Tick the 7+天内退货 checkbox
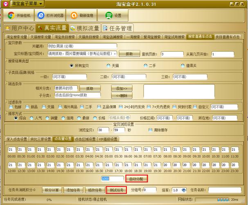The image size is (248, 205). (x=149, y=107)
